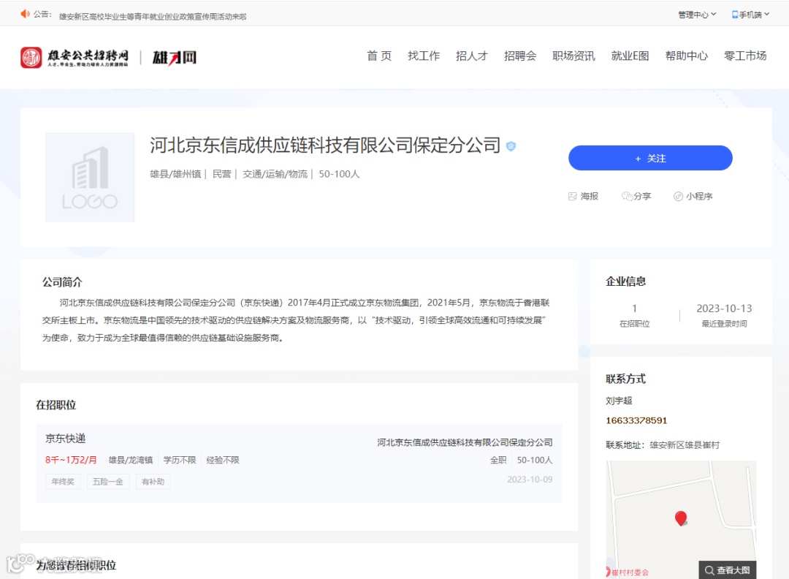Click the 年终奖 benefit tag
The height and width of the screenshot is (579, 789).
coord(63,482)
